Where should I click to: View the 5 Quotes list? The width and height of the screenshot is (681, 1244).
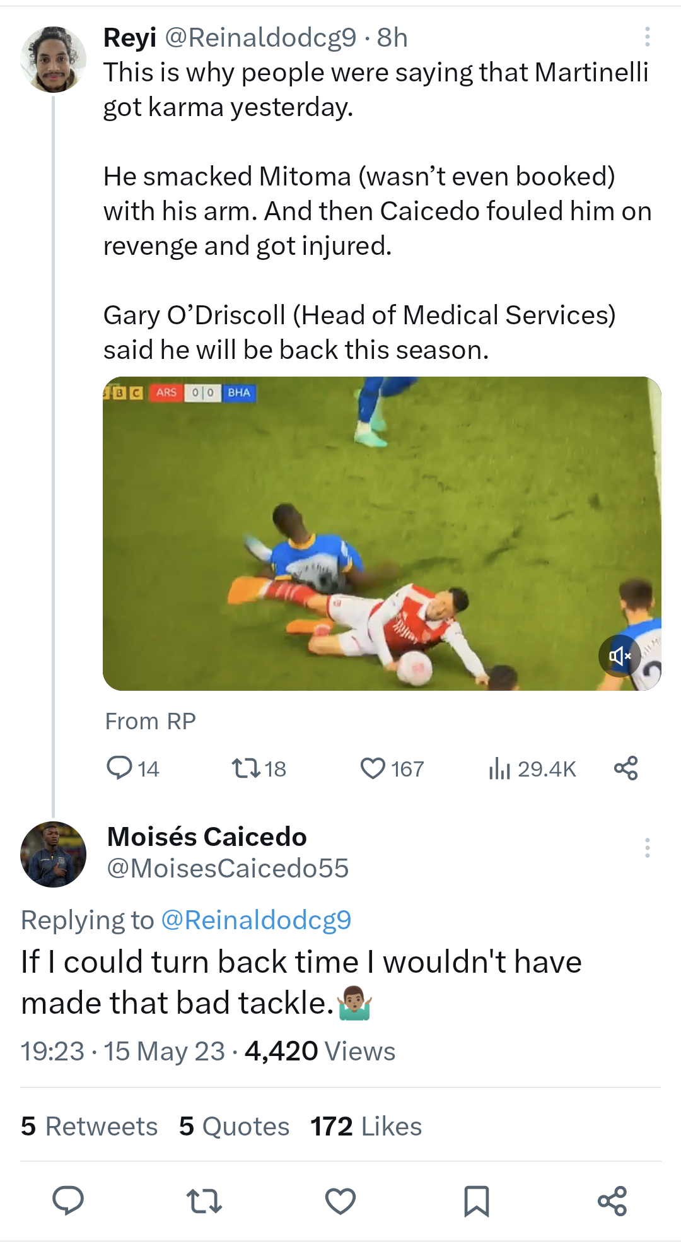[234, 1126]
